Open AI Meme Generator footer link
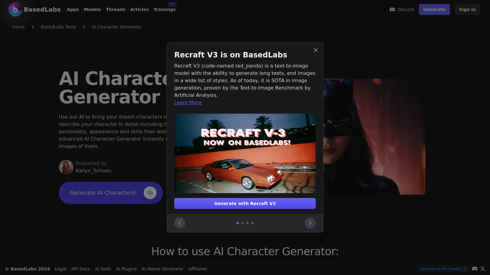Screen dimensions: 490x275 [x=163, y=269]
